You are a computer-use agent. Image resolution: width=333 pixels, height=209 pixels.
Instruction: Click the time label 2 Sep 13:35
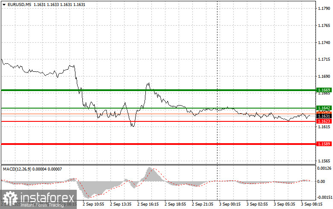(x=121, y=204)
